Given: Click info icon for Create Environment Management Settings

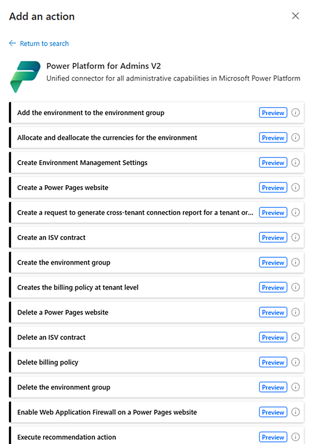Looking at the screenshot, I should coord(296,162).
